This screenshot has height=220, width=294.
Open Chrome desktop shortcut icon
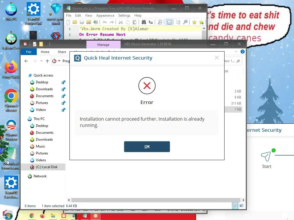[11, 101]
